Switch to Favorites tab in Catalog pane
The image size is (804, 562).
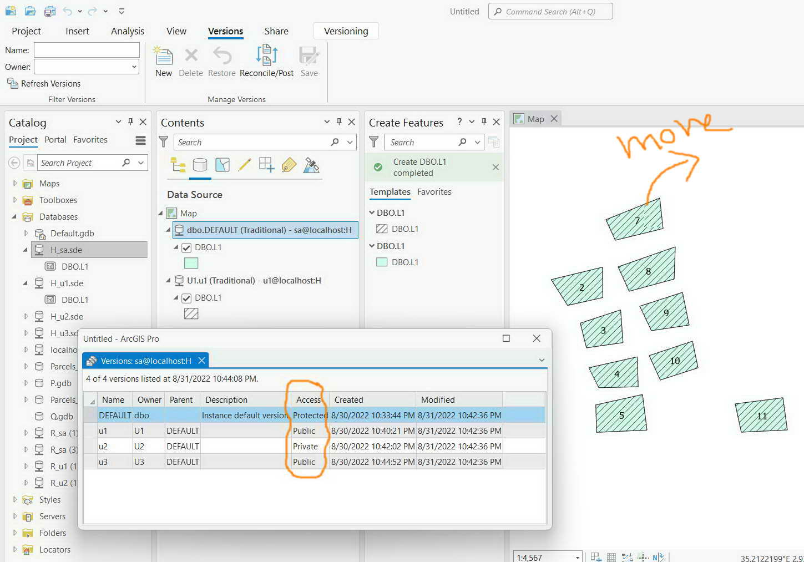click(x=90, y=140)
